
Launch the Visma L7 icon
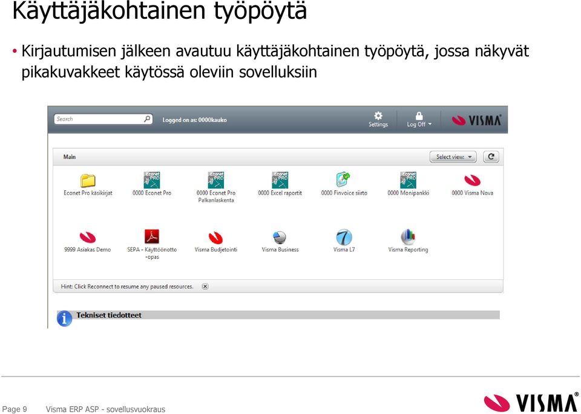click(344, 237)
